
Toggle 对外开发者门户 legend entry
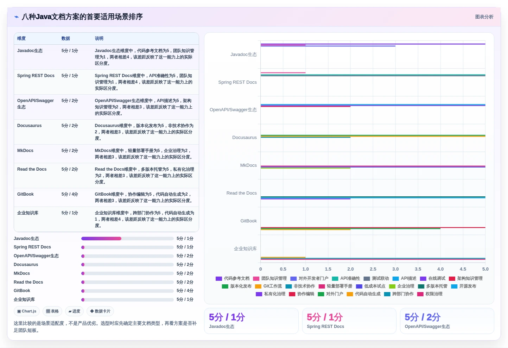309,278
